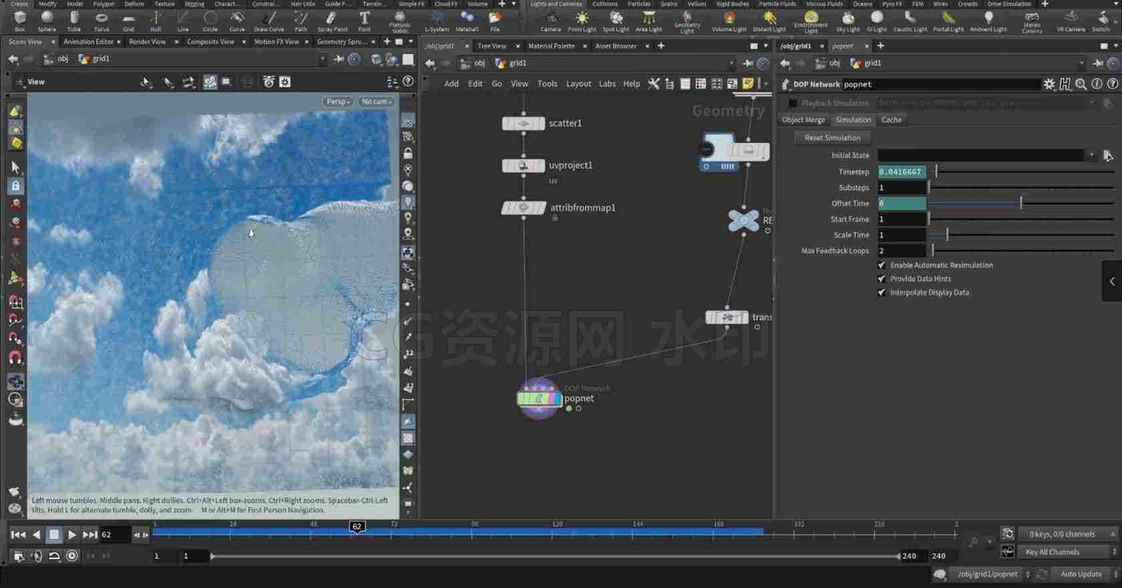Choose the Draw Curve shelf tool
Image resolution: width=1122 pixels, height=588 pixels.
[x=269, y=21]
